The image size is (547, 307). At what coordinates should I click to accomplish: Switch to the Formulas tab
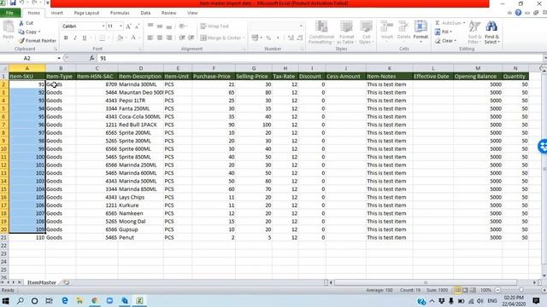pyautogui.click(x=120, y=13)
